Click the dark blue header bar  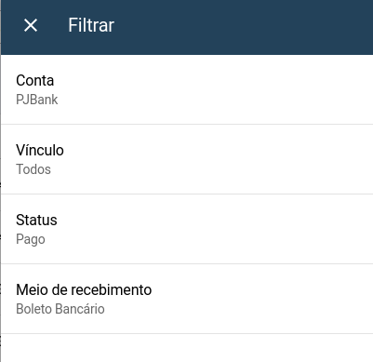[x=187, y=27]
